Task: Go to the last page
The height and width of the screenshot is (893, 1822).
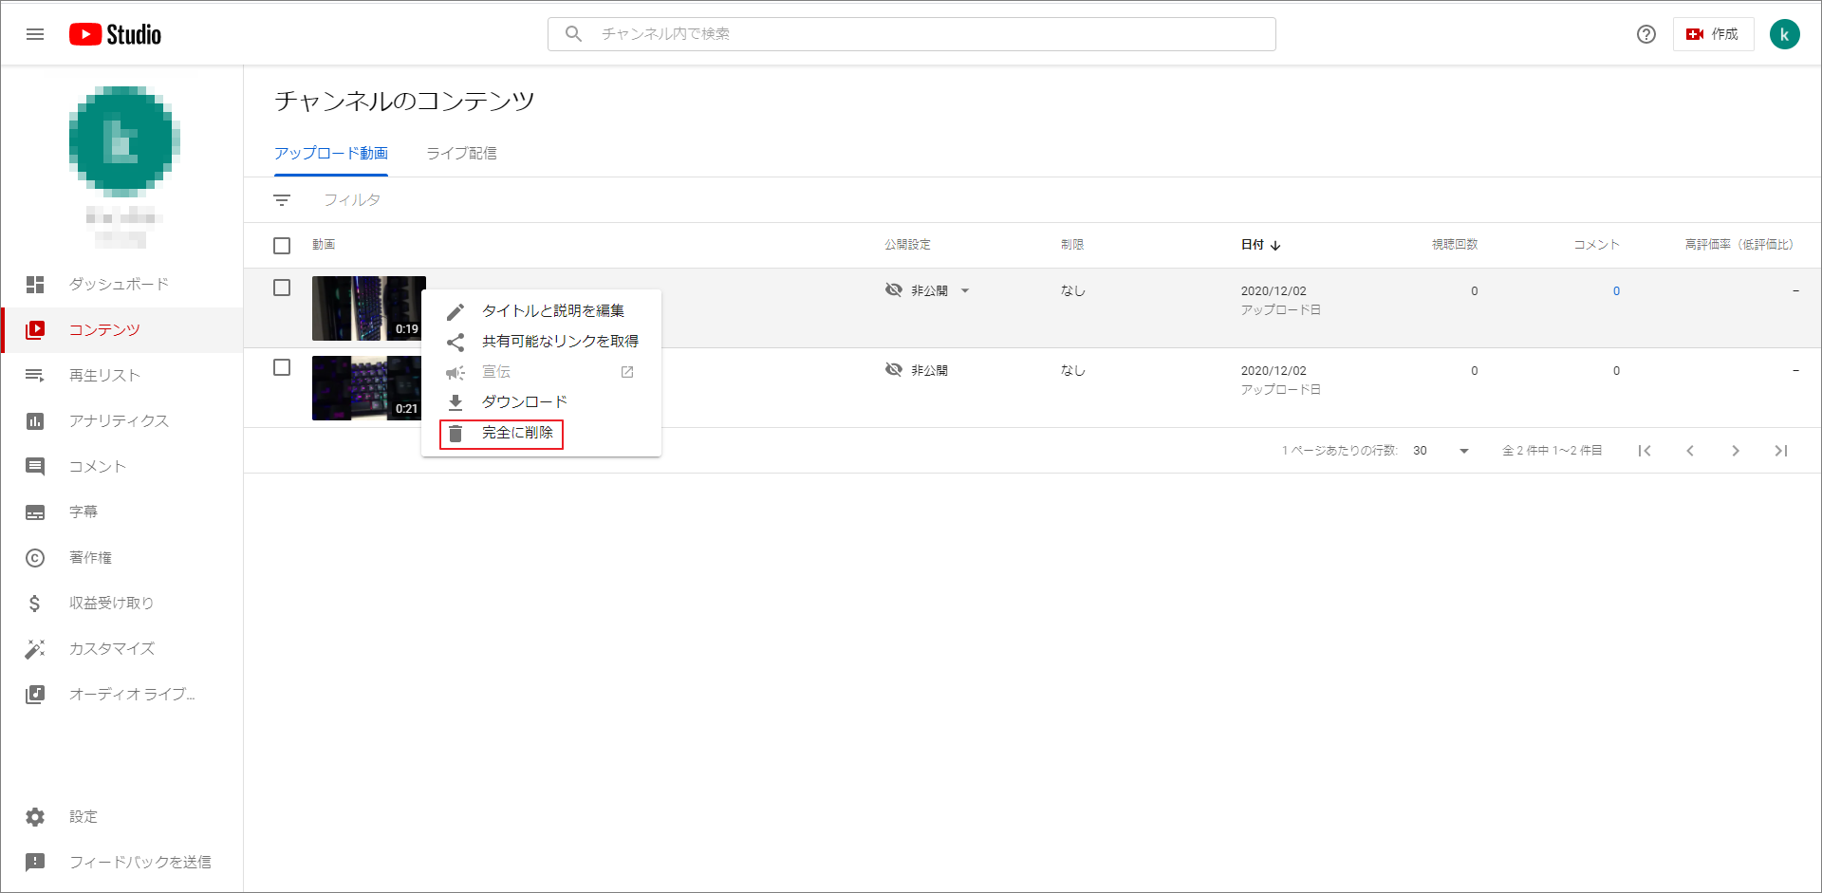Action: click(1781, 451)
